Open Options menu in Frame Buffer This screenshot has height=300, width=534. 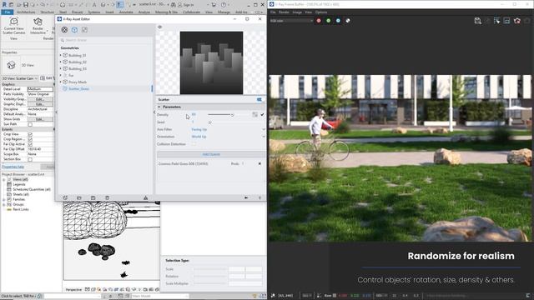[321, 12]
